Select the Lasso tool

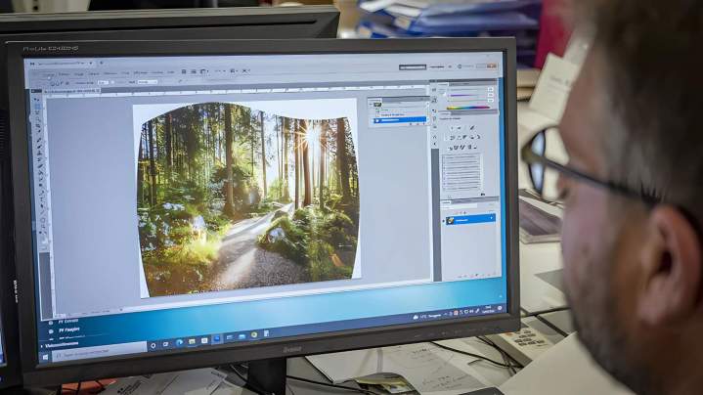[38, 111]
